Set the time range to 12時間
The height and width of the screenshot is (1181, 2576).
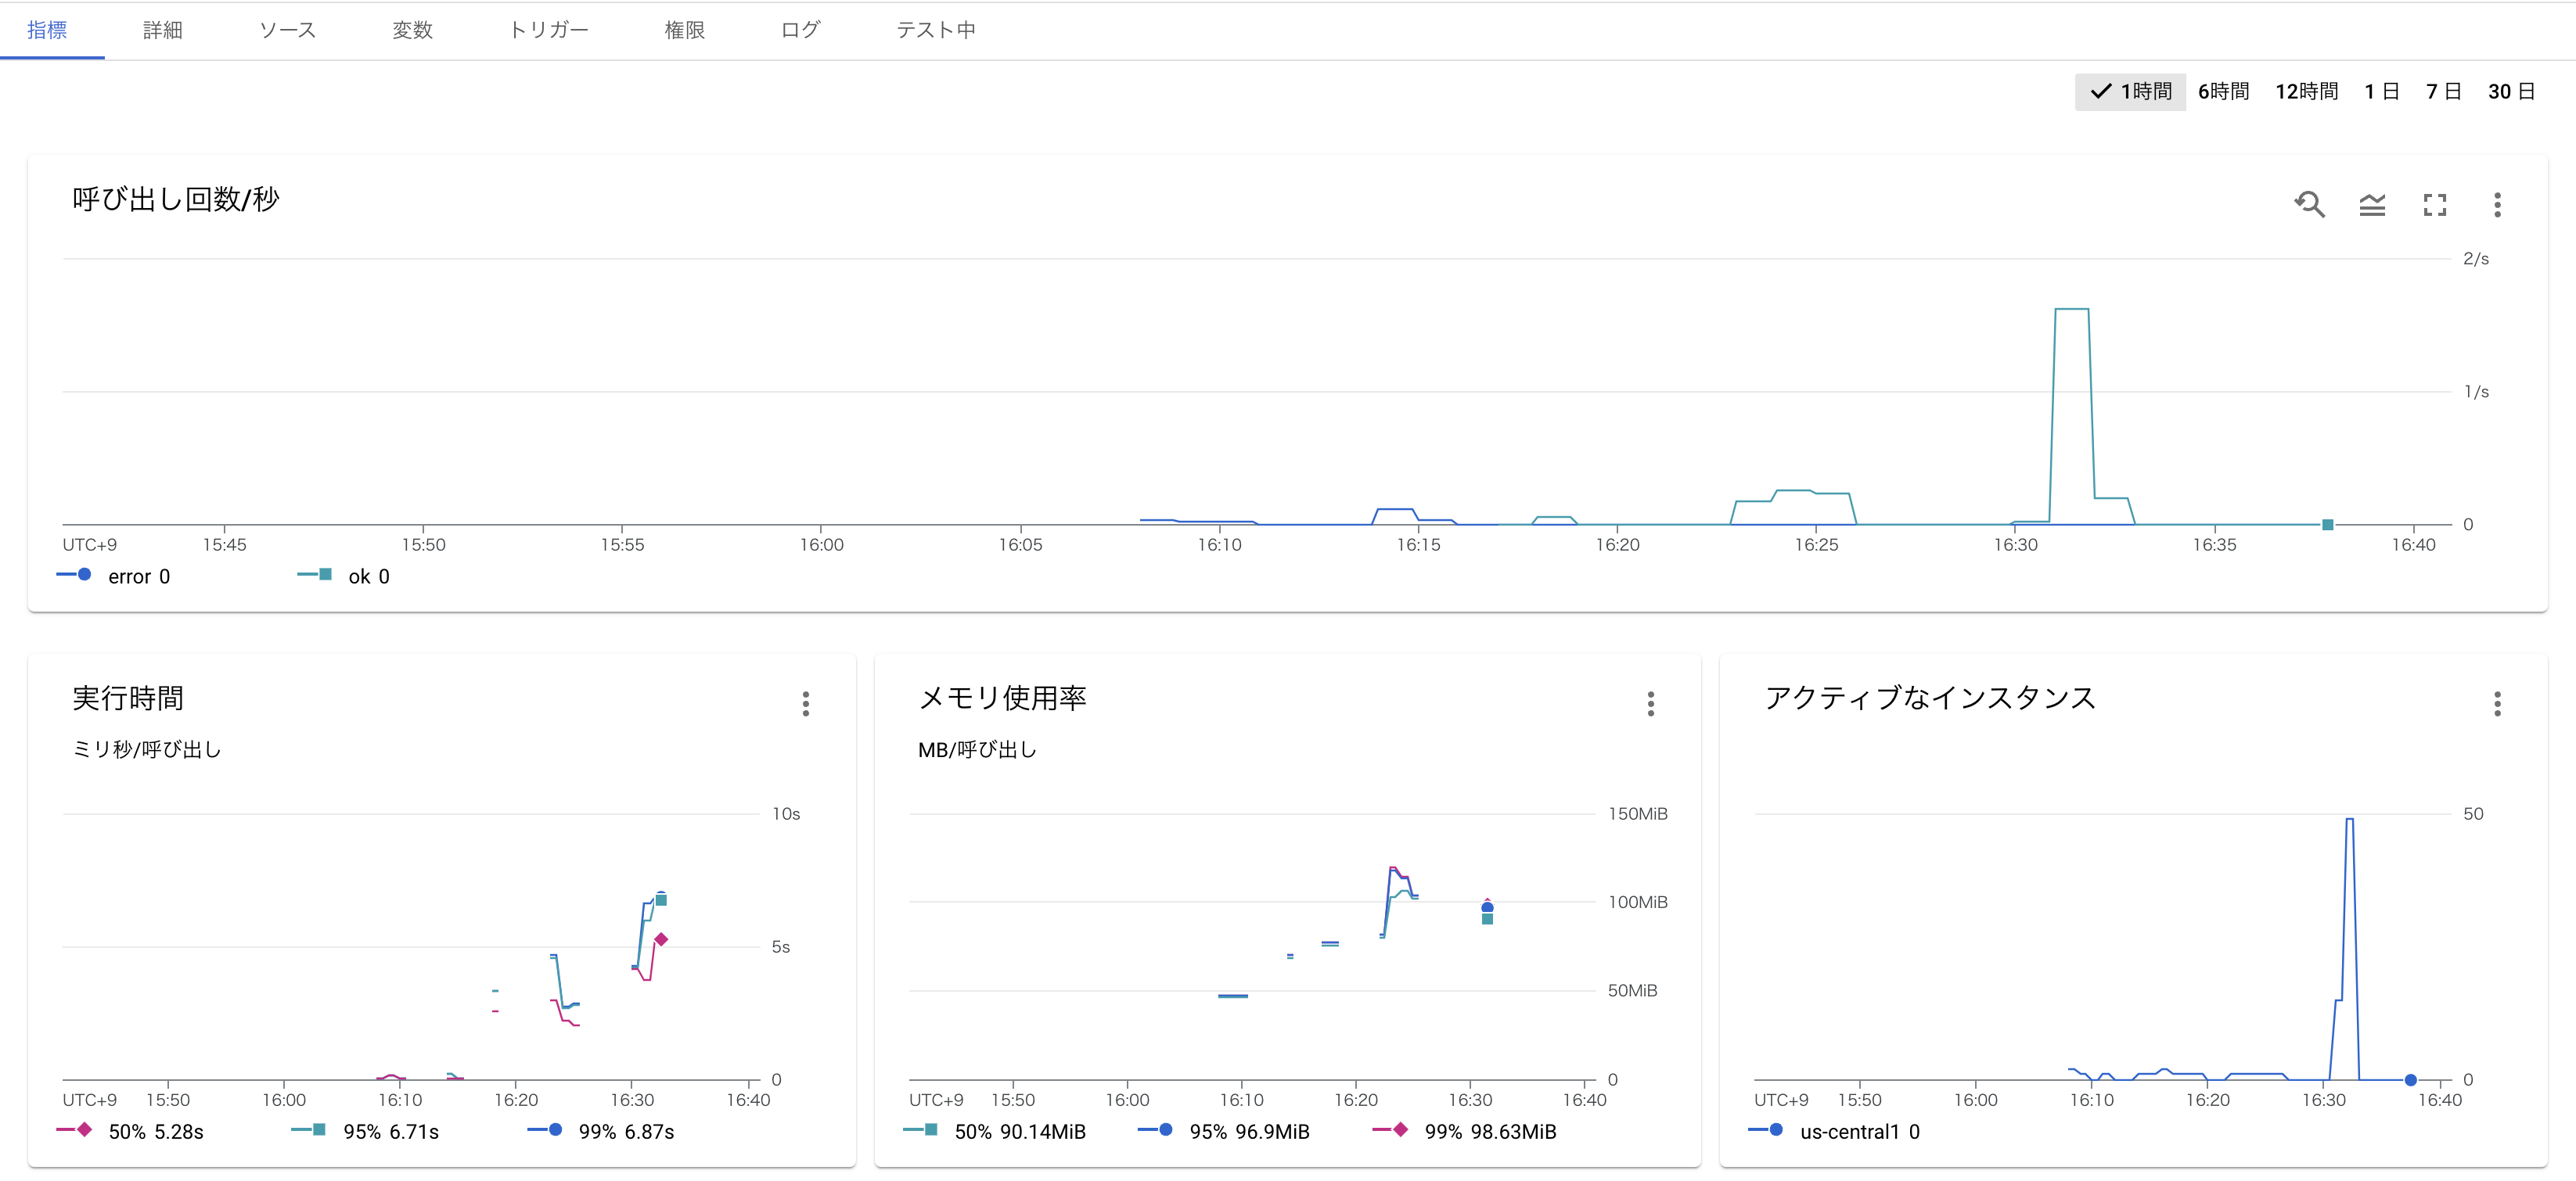2306,92
